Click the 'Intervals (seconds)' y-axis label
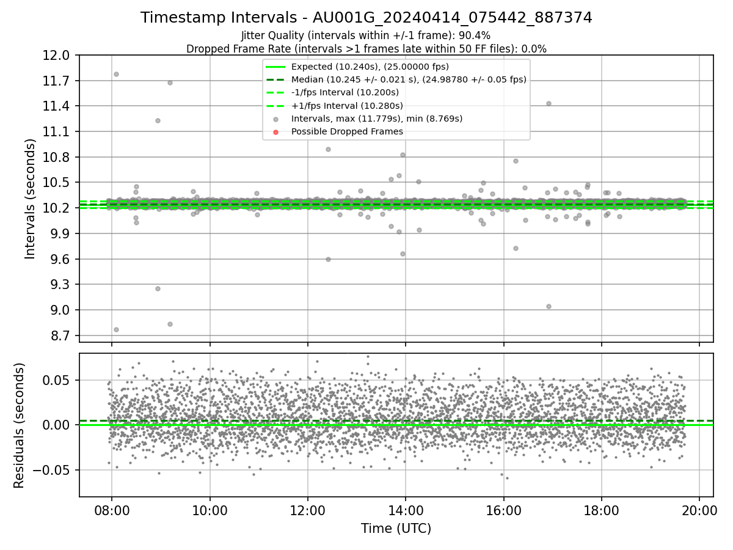This screenshot has height=550, width=733. click(x=31, y=199)
